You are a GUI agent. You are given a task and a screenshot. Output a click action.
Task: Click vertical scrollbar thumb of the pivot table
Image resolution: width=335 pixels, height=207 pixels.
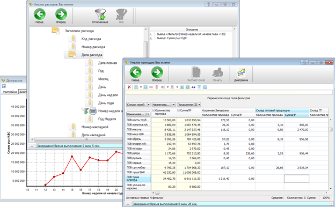coord(331,130)
